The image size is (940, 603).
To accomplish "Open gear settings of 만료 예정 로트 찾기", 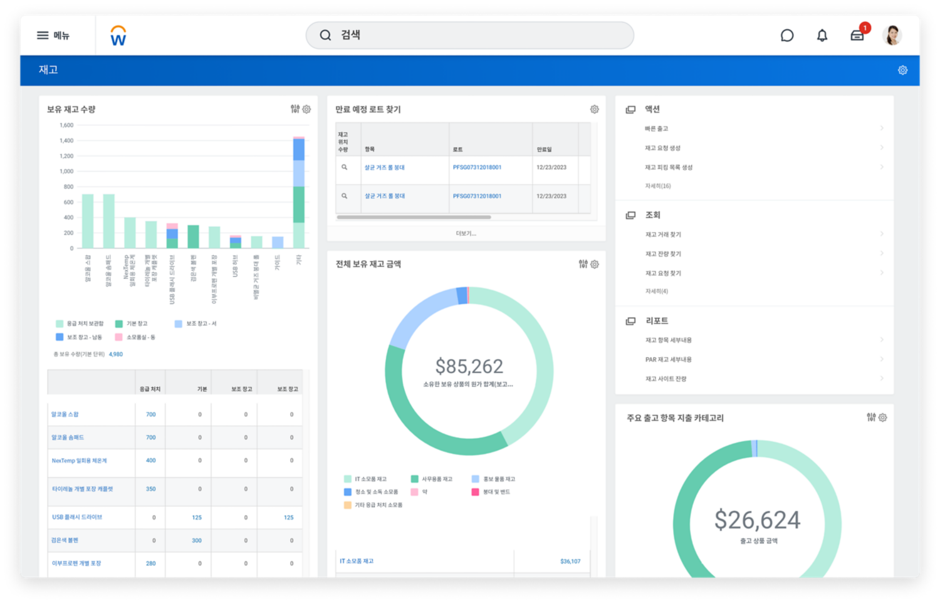I will [594, 109].
